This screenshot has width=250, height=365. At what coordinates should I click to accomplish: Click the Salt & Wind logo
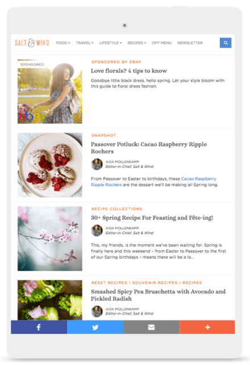point(32,43)
